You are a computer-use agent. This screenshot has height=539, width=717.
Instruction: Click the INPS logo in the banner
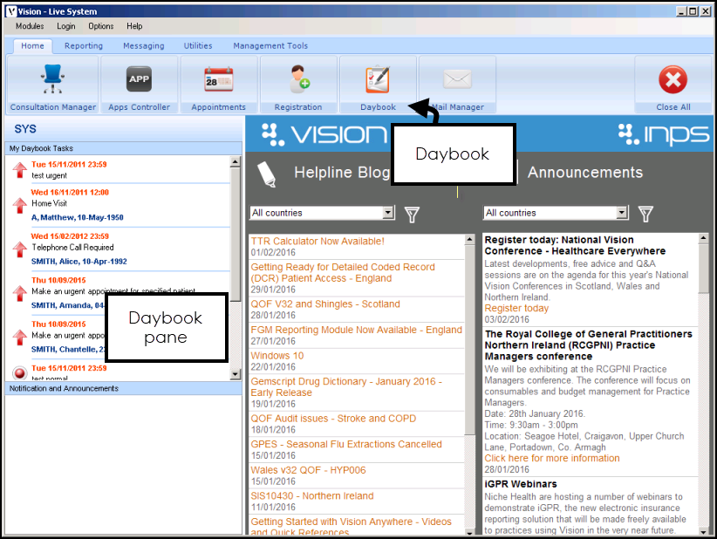click(664, 134)
